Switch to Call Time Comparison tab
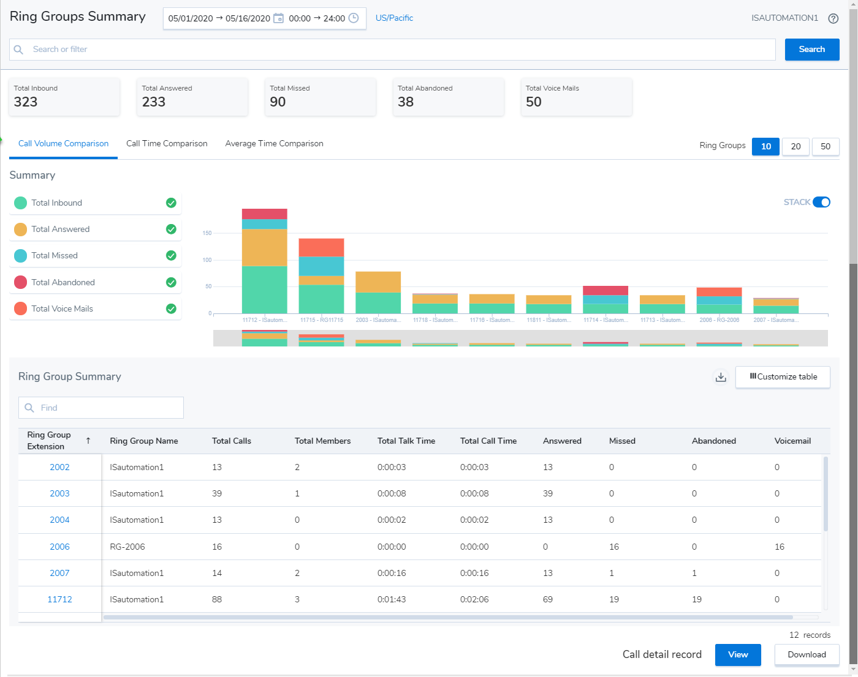 click(x=167, y=143)
